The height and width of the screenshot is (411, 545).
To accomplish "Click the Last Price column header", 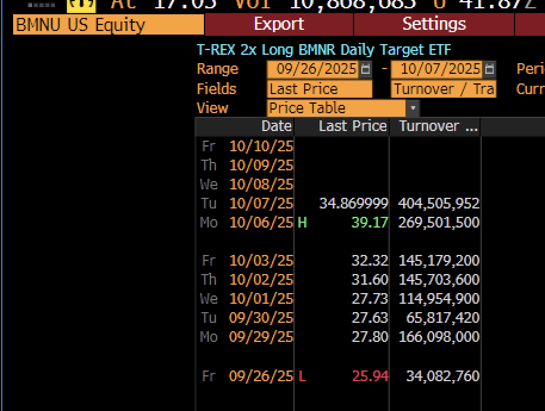I will pos(352,126).
